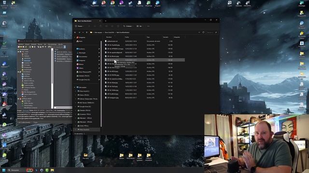Viewport: 309px width, 173px height.
Task: Open the Ordenar sort dropdown
Action: click(128, 26)
